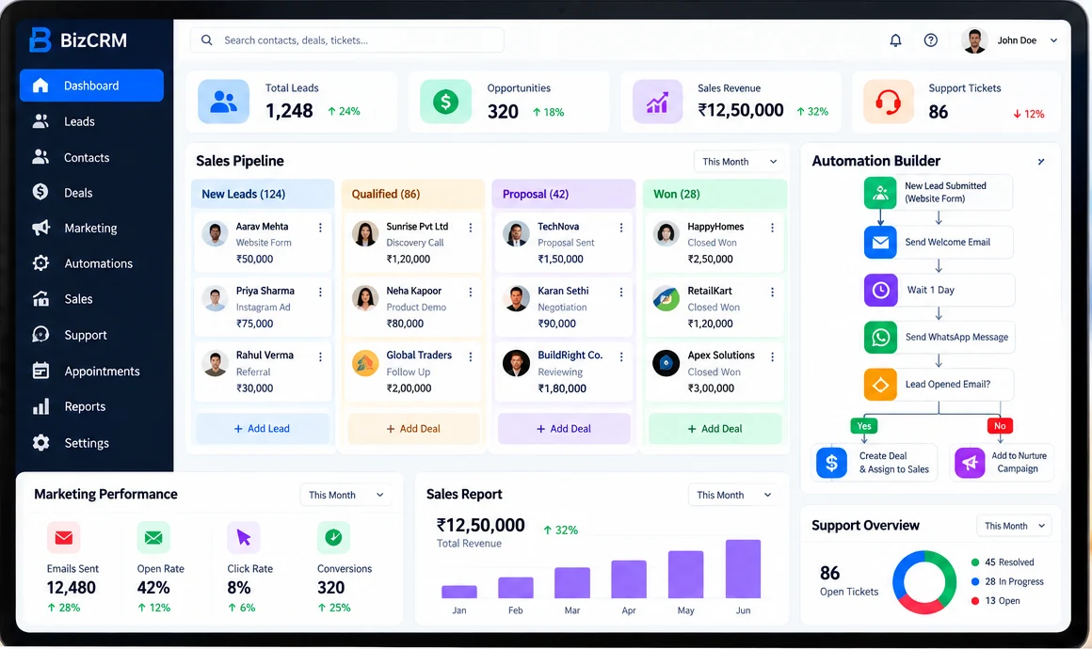Go to Dashboard in sidebar
This screenshot has width=1092, height=649.
click(x=91, y=86)
